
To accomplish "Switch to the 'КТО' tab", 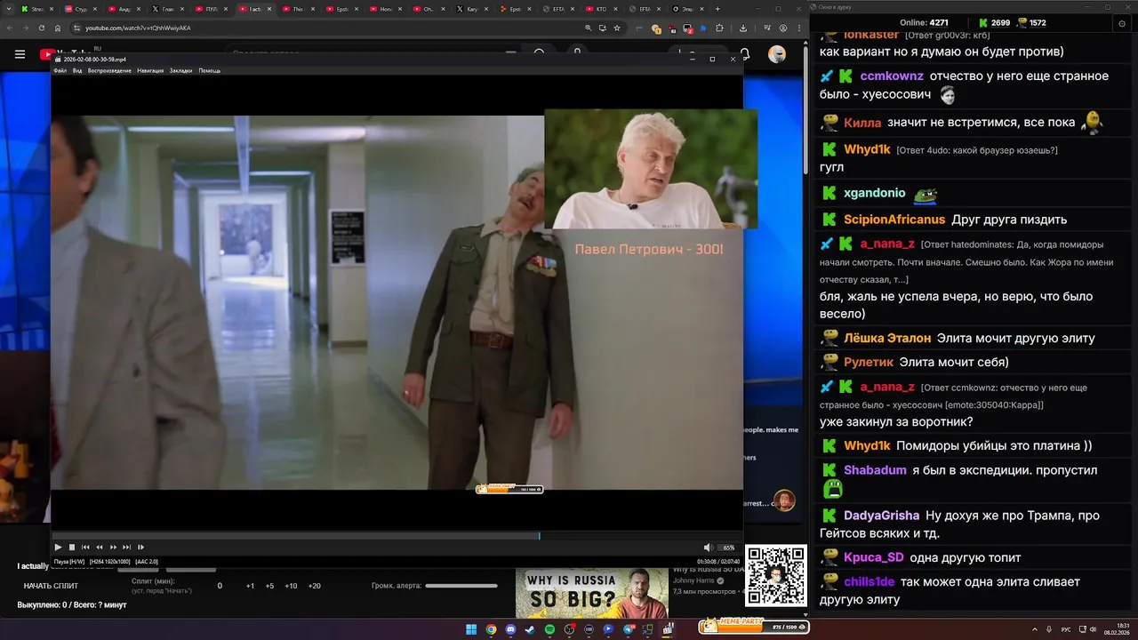I will coord(601,9).
